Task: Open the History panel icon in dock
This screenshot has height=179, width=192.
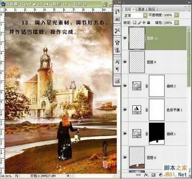Action: click(x=117, y=12)
